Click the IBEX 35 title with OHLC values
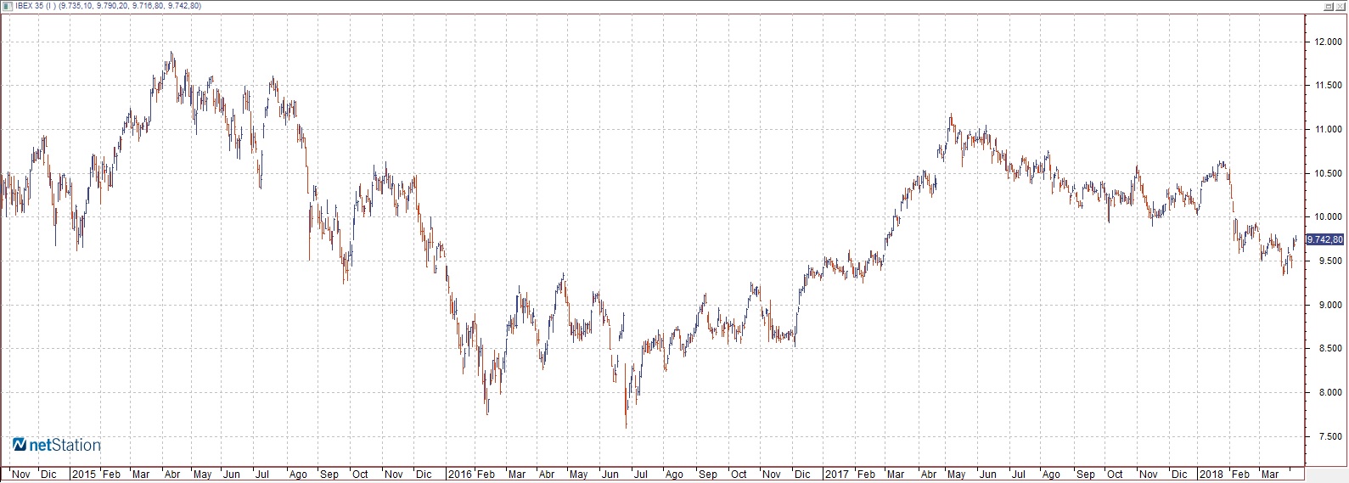1349x483 pixels. tap(109, 6)
